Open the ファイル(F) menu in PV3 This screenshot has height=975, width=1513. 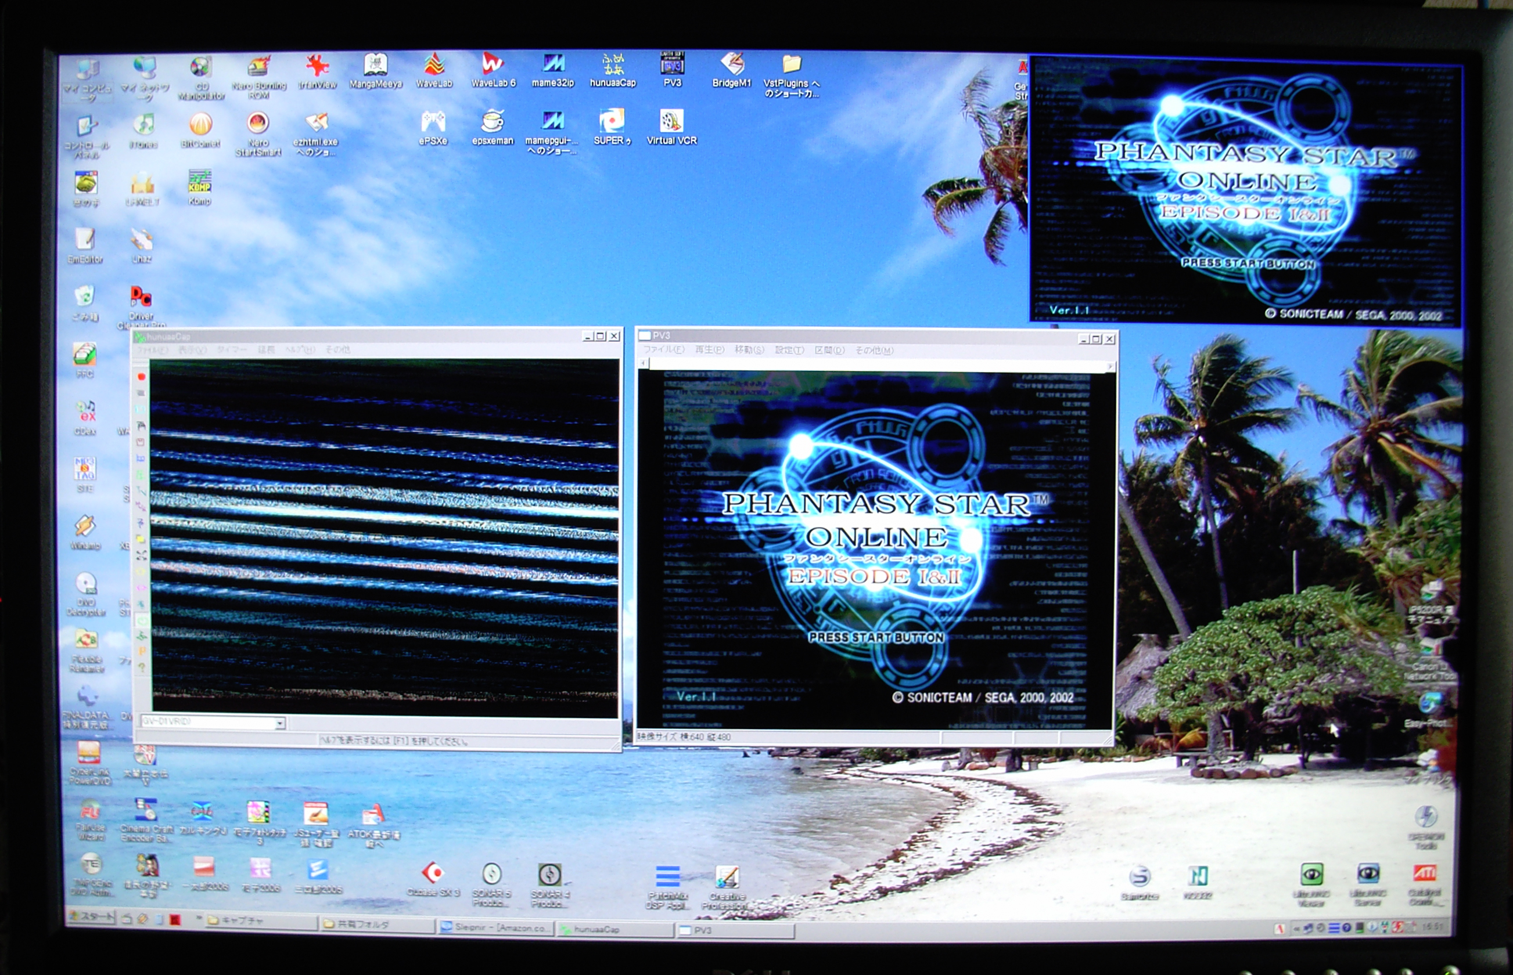[x=663, y=349]
